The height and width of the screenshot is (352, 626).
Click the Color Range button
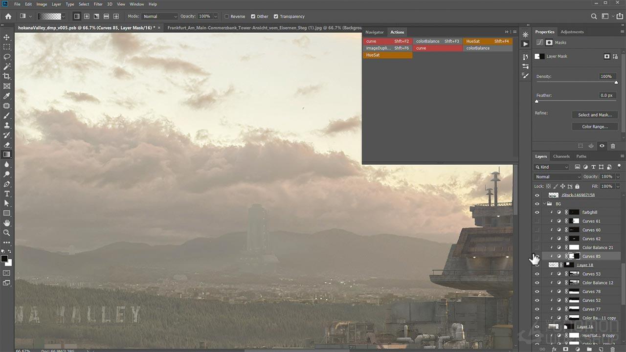coord(595,127)
